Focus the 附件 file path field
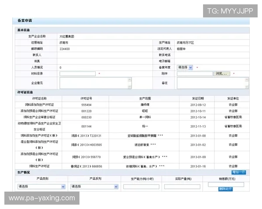Viewport: 262px width, 209px height. tap(195, 74)
